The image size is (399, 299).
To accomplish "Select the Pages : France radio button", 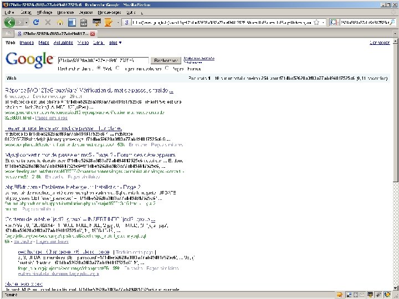I will coord(167,68).
